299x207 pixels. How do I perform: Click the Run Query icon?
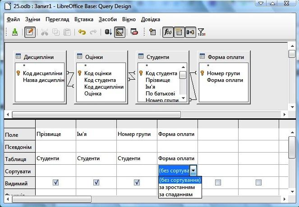108,32
